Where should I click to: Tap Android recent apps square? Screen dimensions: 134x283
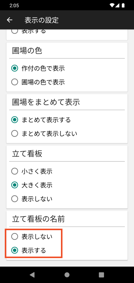coord(102,275)
